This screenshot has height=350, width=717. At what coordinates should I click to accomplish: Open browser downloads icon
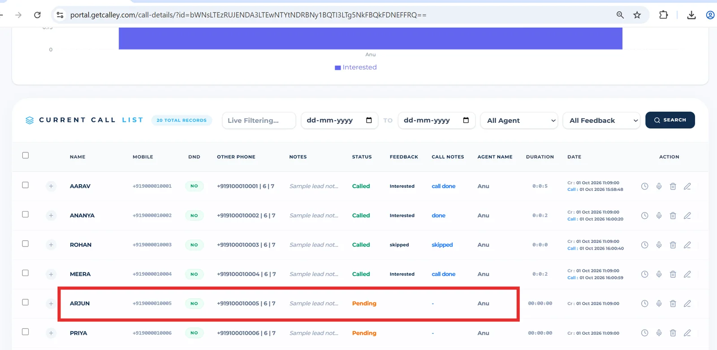pyautogui.click(x=691, y=15)
